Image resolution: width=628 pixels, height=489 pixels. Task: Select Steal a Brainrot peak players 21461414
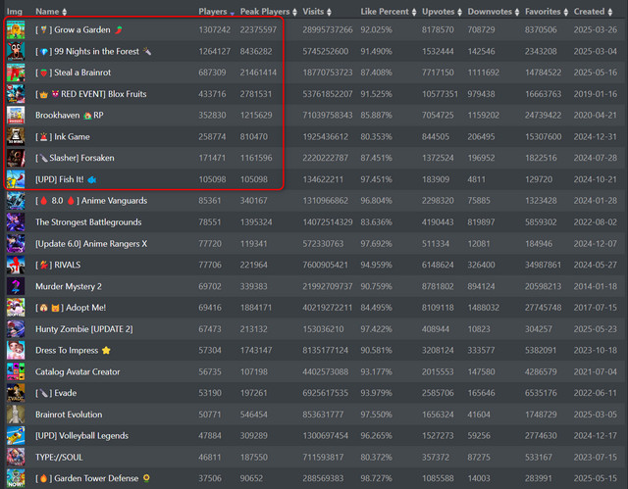[x=258, y=73]
